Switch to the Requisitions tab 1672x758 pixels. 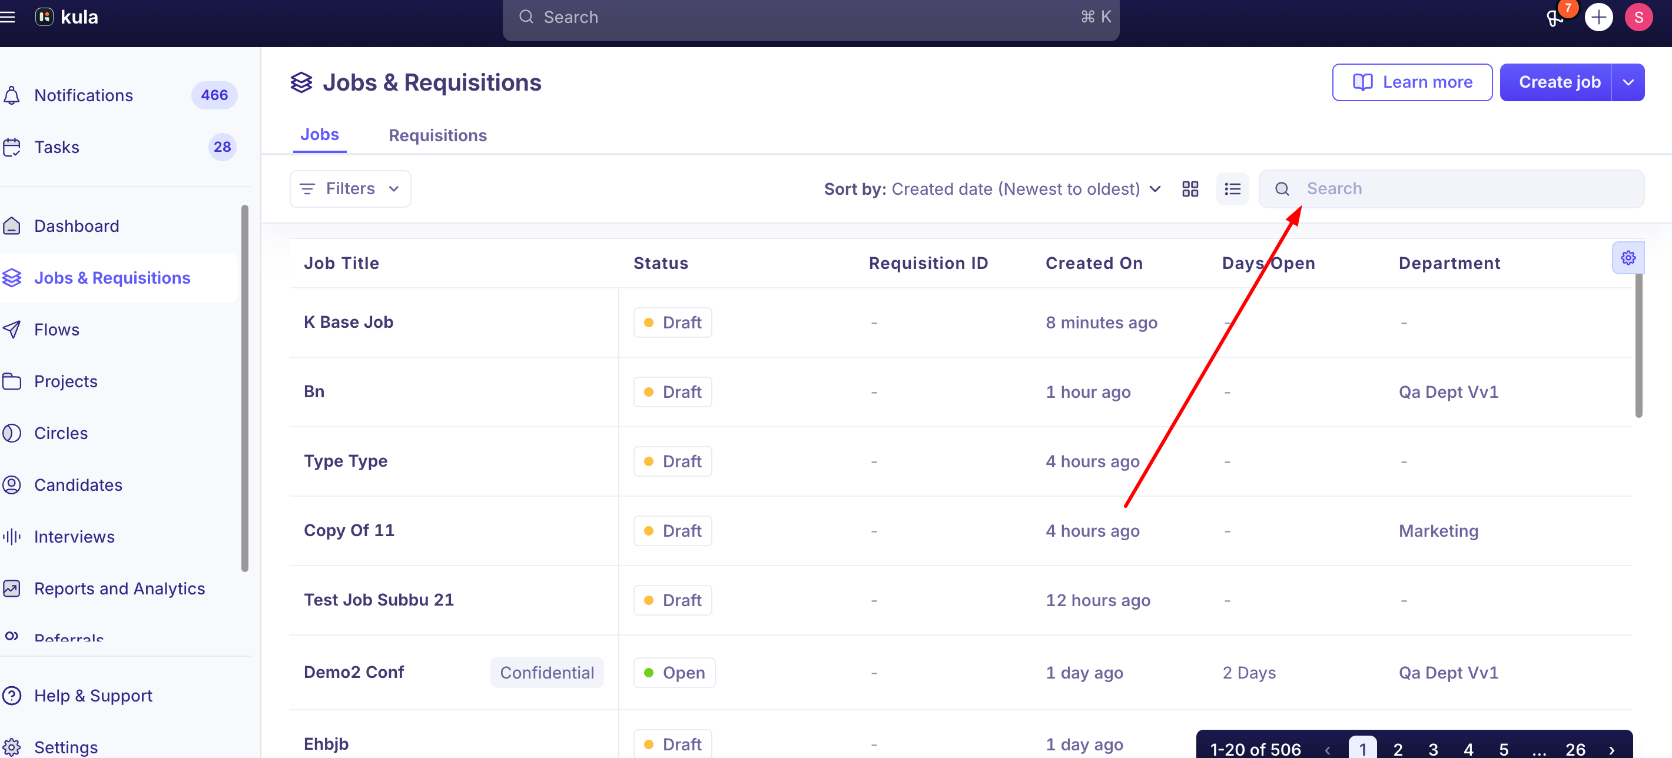pyautogui.click(x=437, y=135)
